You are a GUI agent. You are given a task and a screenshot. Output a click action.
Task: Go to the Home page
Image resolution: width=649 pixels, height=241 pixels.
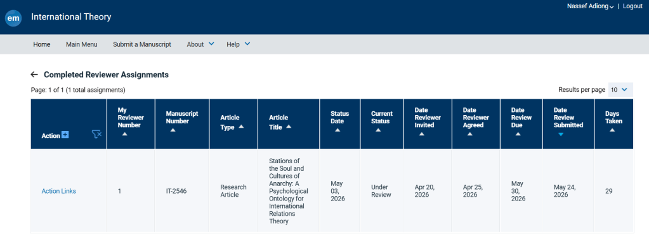[x=42, y=44]
